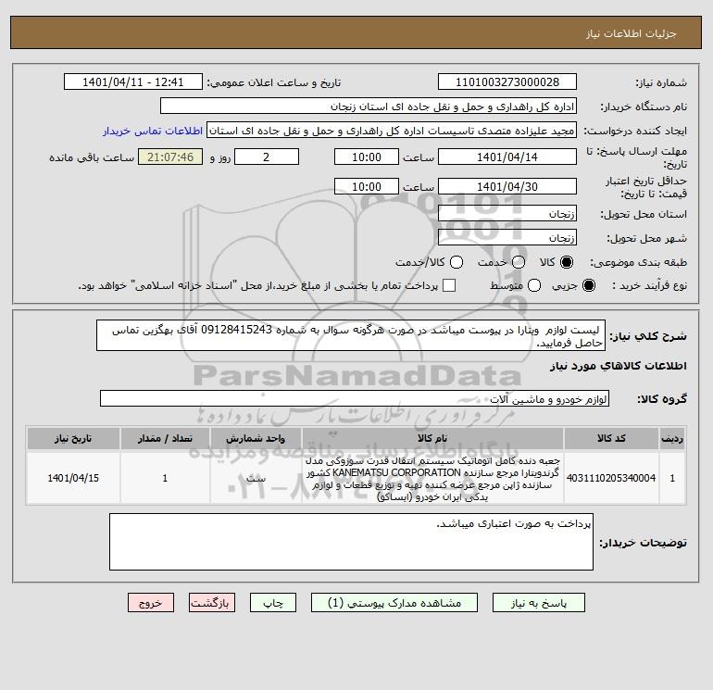The image size is (713, 690).
Task: Open the اطلاعات تماس خریدار link
Action: coord(153,131)
